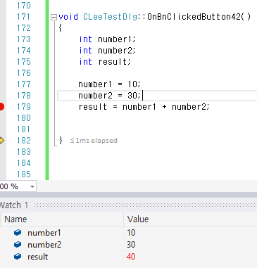Click line number 173 in the margin
257x268 pixels.
coord(24,39)
